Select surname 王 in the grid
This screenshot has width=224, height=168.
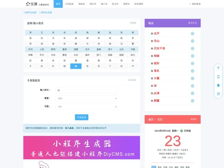point(42,33)
